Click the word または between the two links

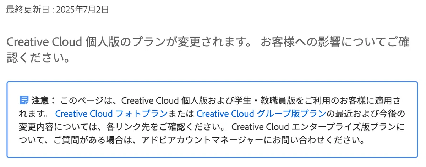182,114
